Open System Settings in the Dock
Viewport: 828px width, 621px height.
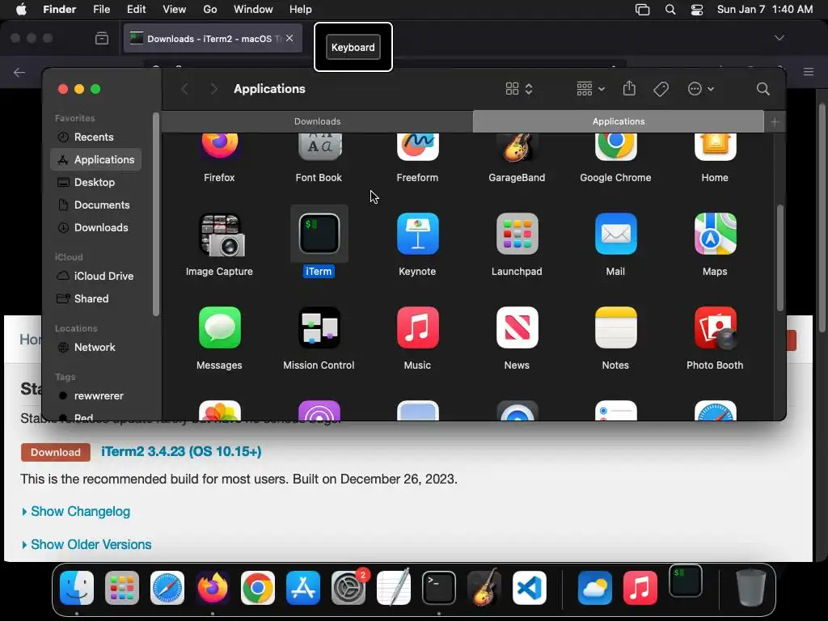click(x=349, y=588)
